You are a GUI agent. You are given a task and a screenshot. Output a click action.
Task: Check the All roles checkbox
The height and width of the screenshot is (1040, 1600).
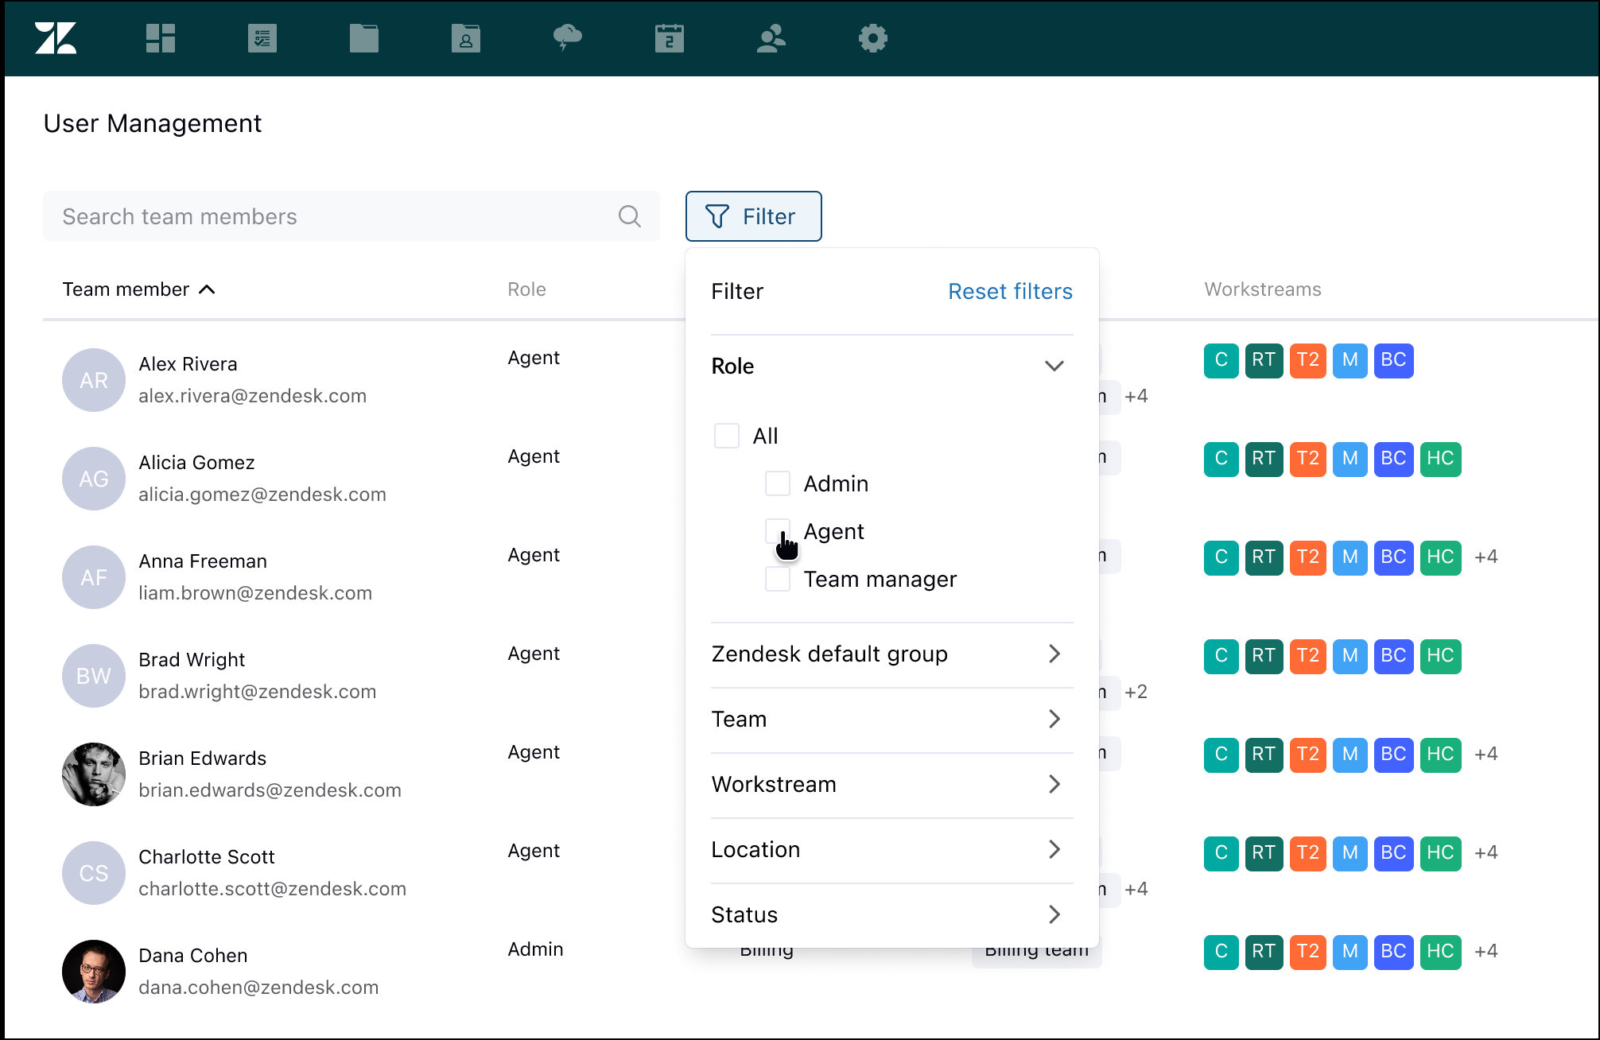click(x=724, y=435)
